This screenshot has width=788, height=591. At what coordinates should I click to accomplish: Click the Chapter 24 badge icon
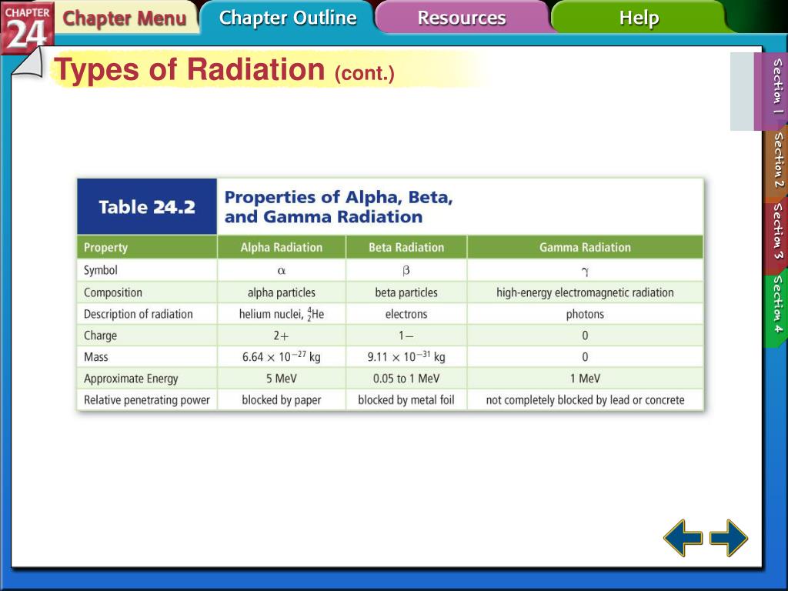[27, 28]
